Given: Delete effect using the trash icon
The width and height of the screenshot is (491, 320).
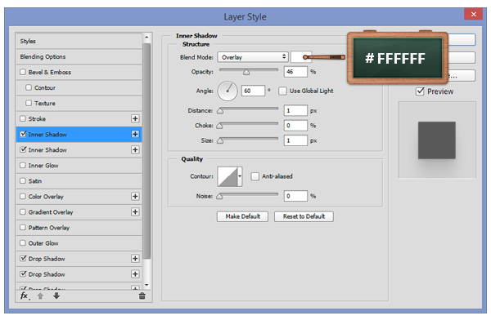Looking at the screenshot, I should click(x=142, y=296).
